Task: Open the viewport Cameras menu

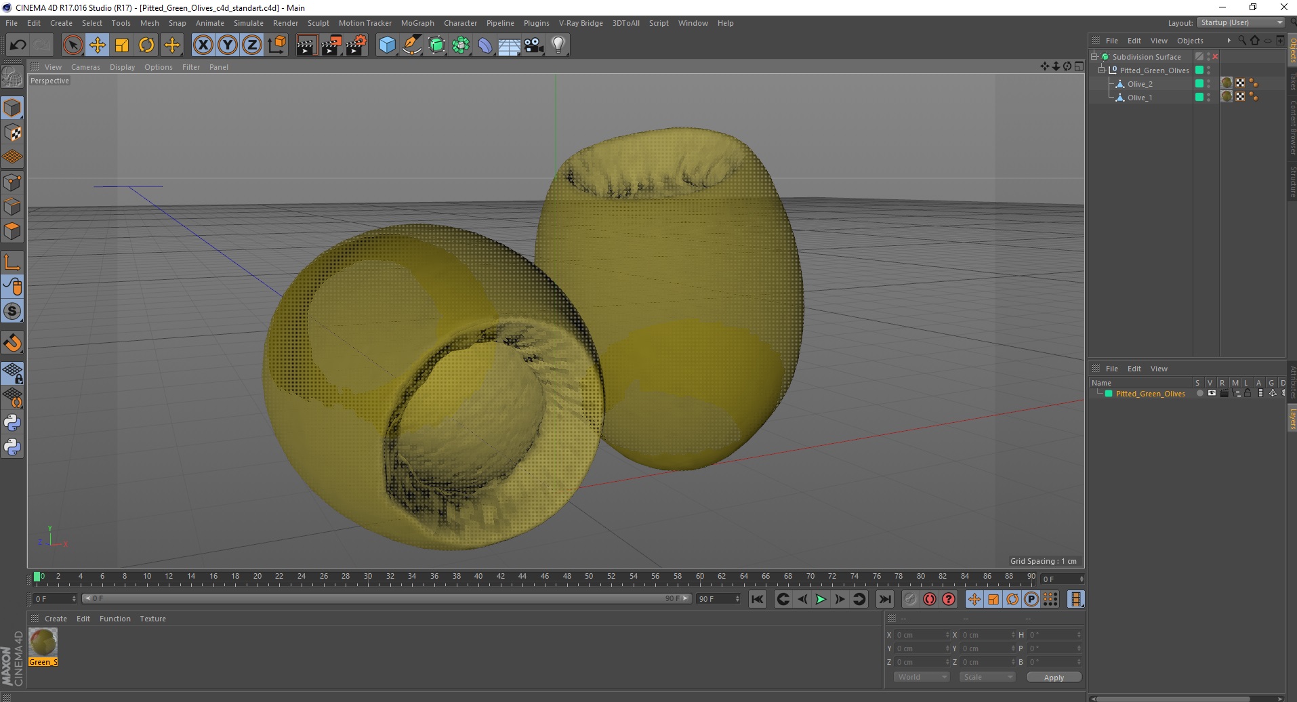Action: click(85, 67)
